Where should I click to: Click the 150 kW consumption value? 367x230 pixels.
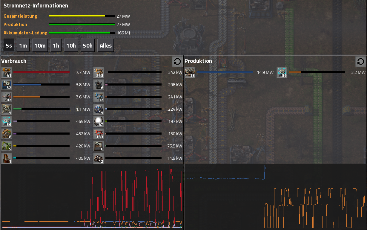[x=175, y=134]
